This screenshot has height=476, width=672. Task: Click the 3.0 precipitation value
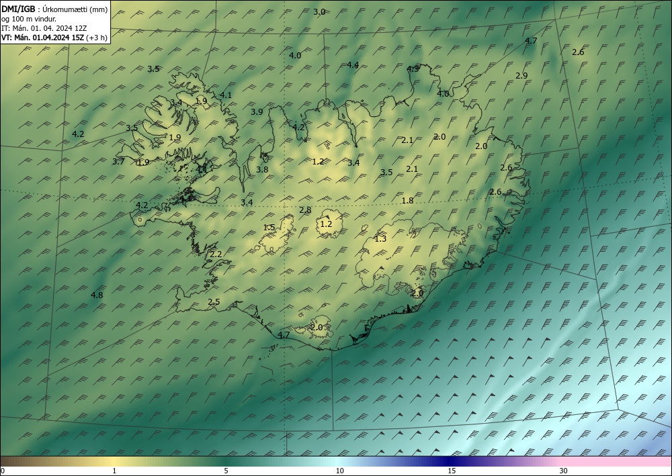[319, 12]
